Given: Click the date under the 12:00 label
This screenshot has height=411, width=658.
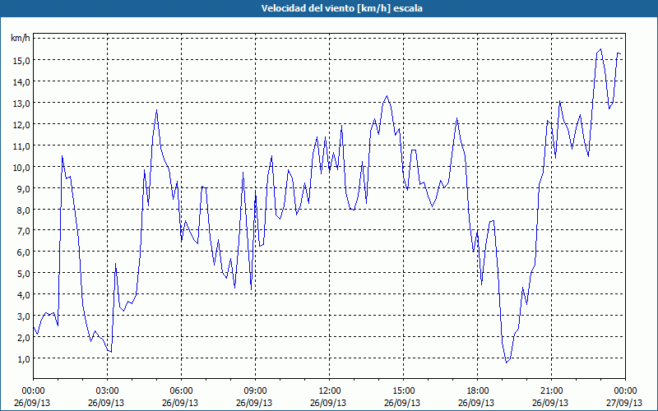Looking at the screenshot, I should 328,403.
